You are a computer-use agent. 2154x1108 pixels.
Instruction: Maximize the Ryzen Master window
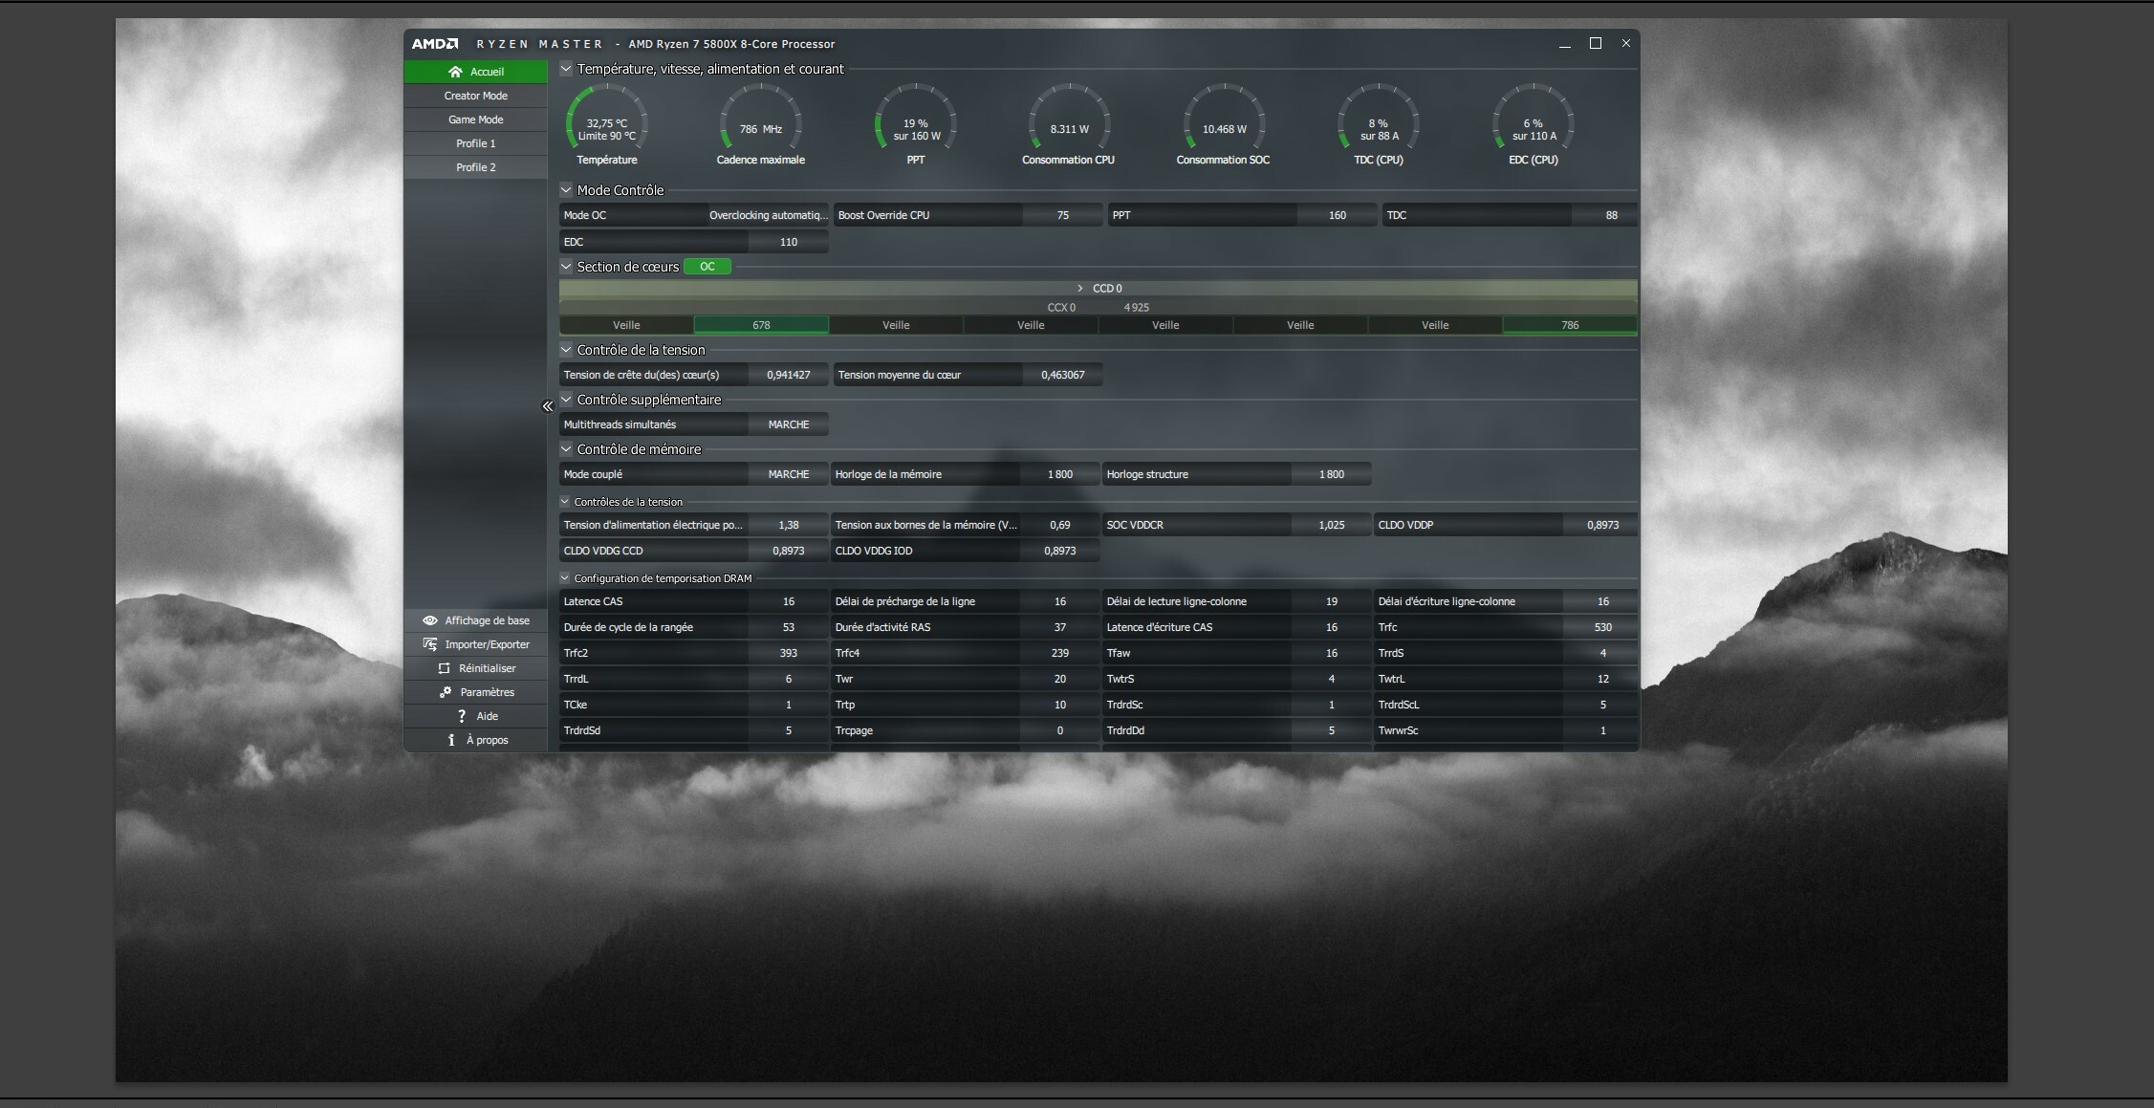(x=1596, y=43)
